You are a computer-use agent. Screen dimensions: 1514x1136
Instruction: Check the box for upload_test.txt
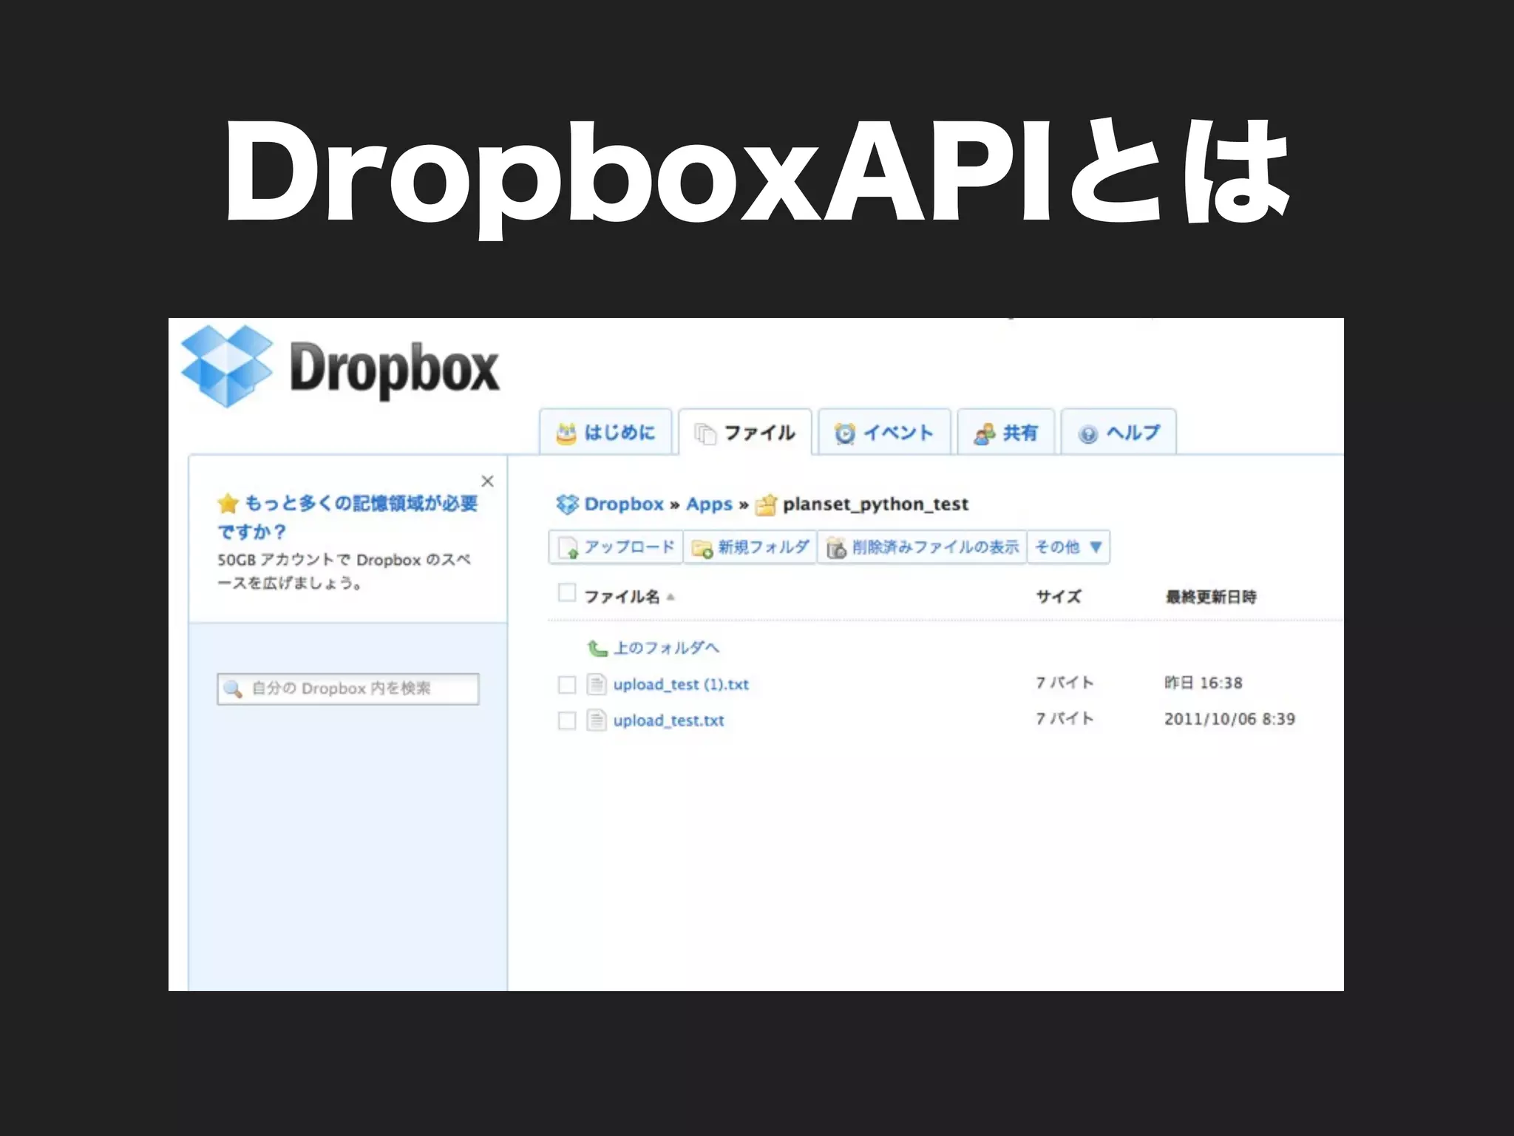(567, 720)
